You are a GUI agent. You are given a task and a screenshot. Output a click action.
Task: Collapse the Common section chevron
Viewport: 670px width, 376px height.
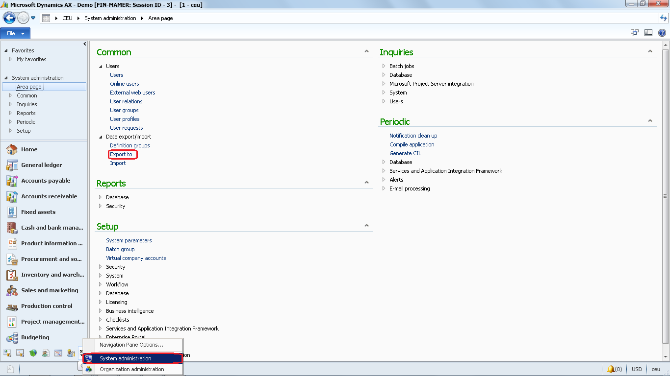pos(366,51)
